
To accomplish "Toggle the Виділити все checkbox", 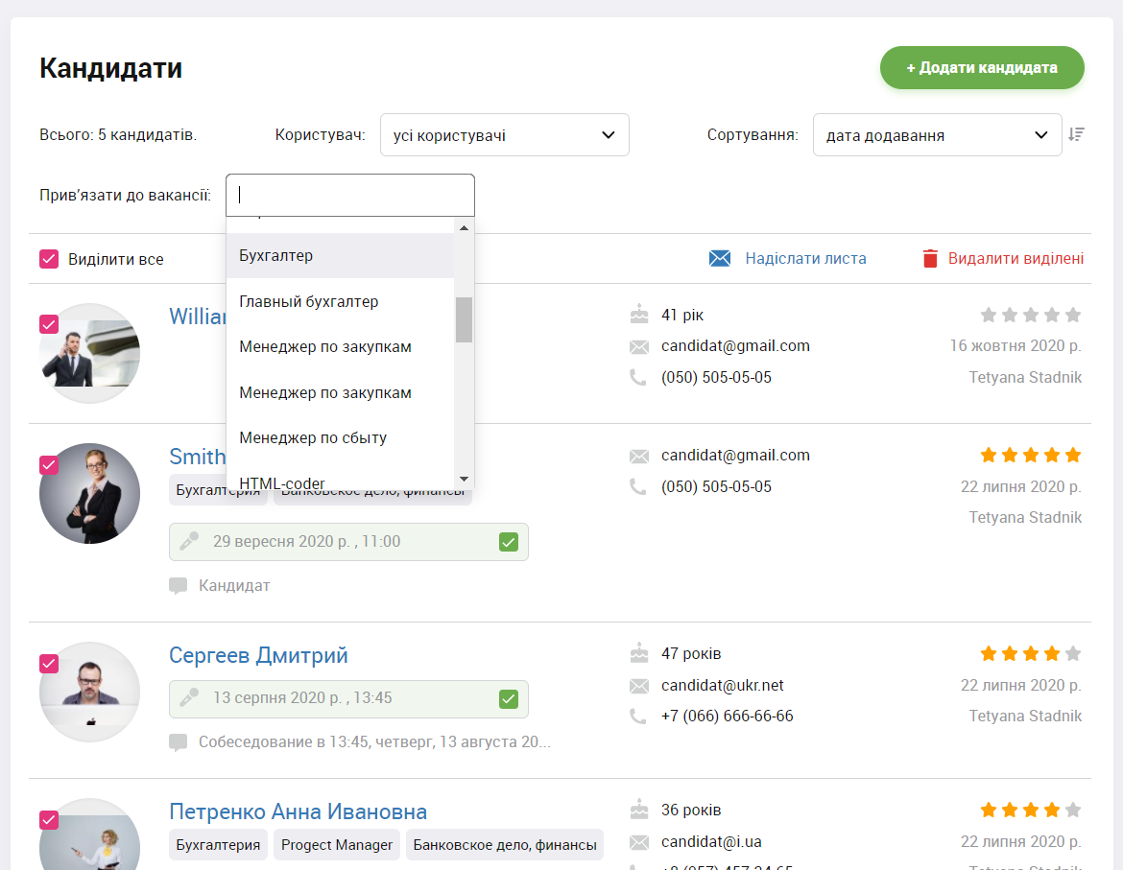I will (x=49, y=259).
